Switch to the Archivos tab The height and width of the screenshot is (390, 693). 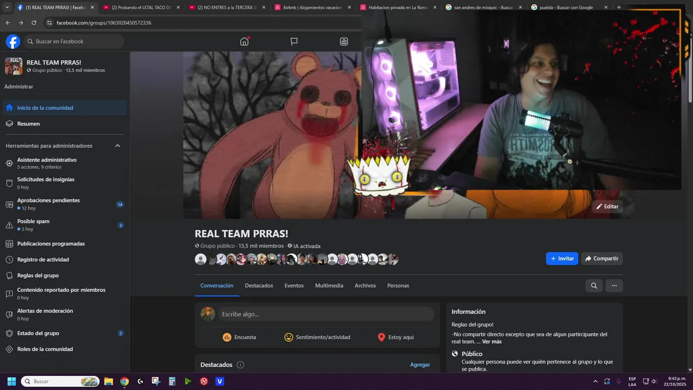[x=365, y=285]
